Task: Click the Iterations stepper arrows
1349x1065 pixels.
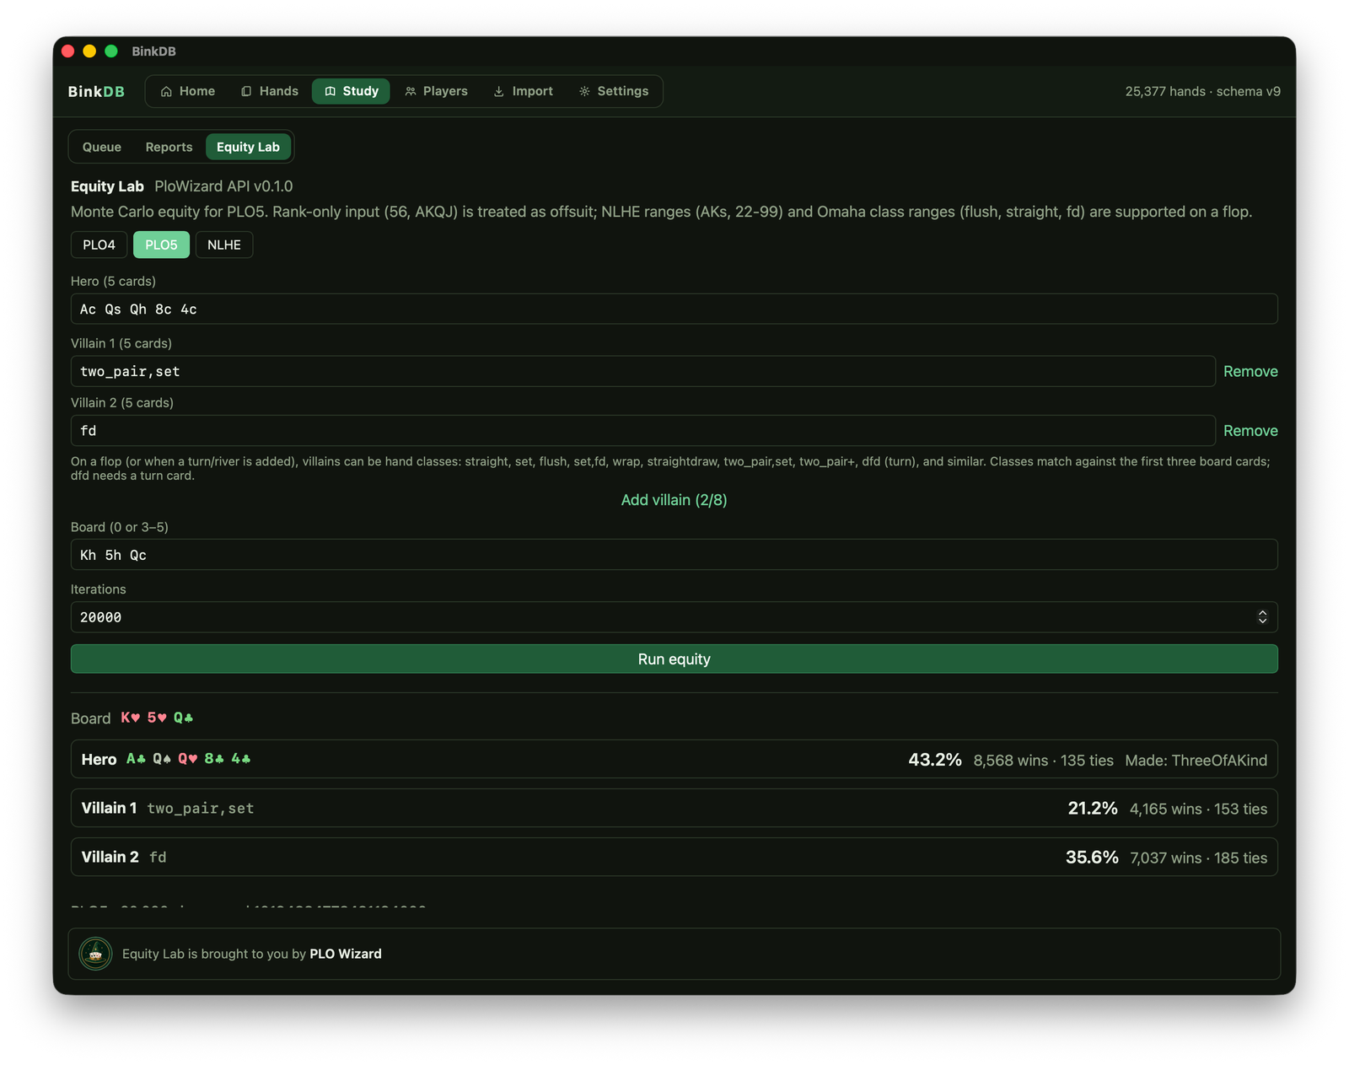Action: click(1262, 617)
